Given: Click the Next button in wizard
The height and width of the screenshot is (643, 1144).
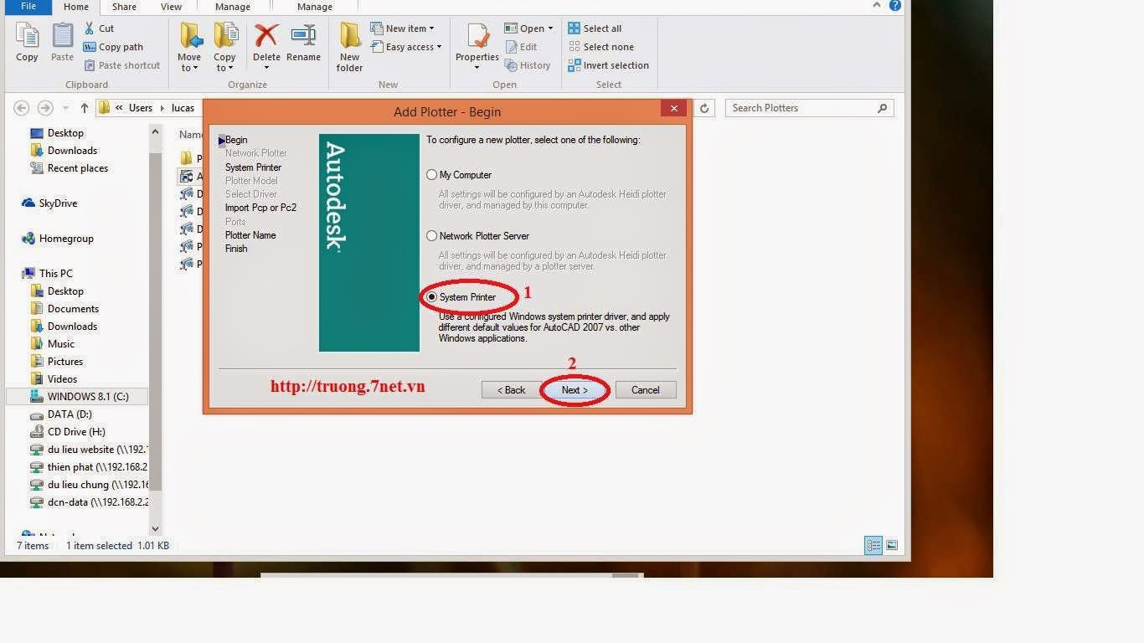Looking at the screenshot, I should point(575,390).
